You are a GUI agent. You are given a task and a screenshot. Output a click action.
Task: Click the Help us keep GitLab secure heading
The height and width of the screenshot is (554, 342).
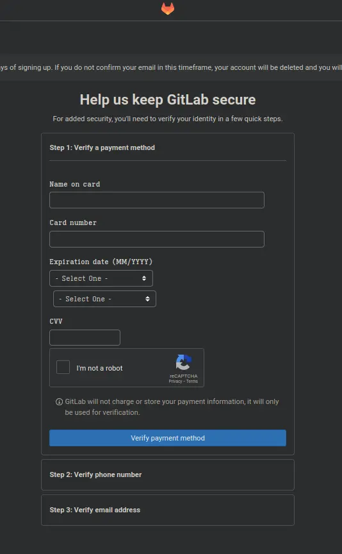[x=168, y=99]
